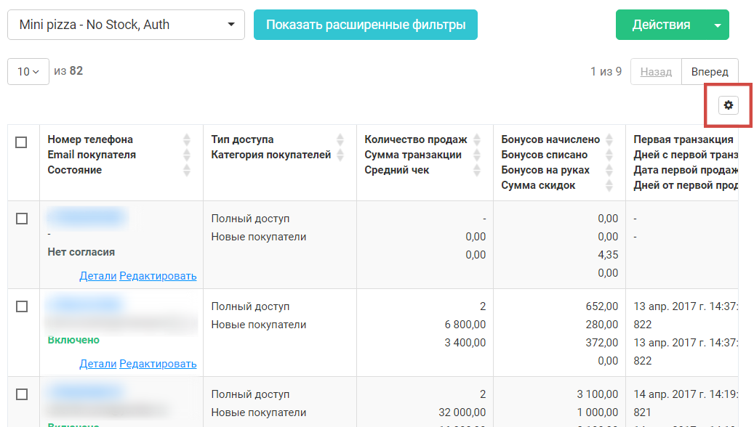The image size is (754, 427).
Task: Sort by Сумма скидок column arrows
Action: (x=609, y=185)
